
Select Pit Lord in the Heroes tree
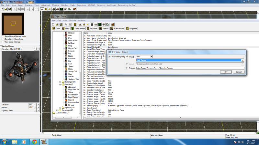pos(71,105)
